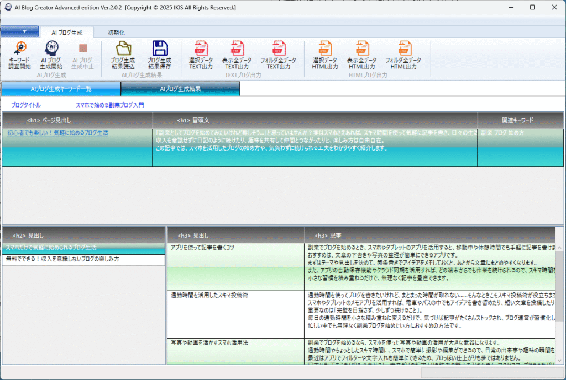Export フォルダ全データ as TEXT output
Screen dimensions: 566x380
coord(278,55)
